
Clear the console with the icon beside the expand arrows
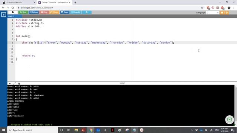[x=19, y=83]
